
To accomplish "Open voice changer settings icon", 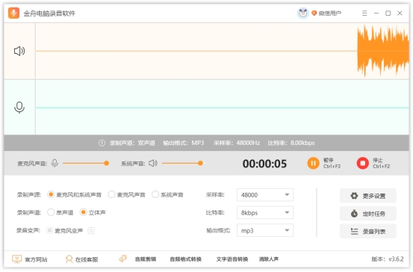I will coord(91,231).
